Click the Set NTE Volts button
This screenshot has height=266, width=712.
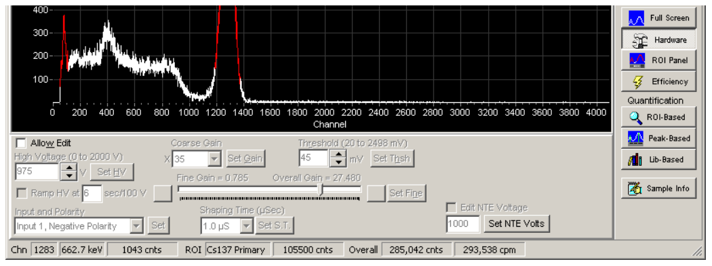click(517, 224)
